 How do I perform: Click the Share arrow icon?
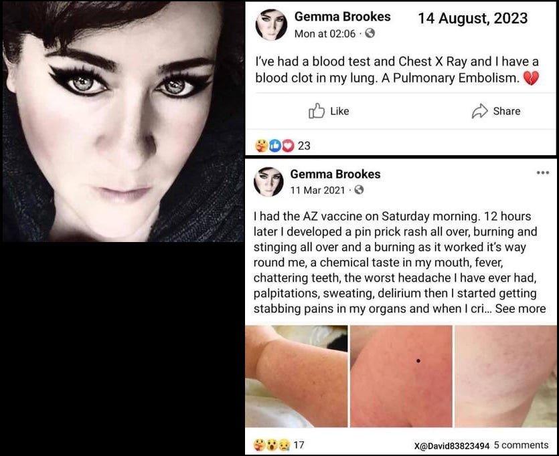(479, 111)
